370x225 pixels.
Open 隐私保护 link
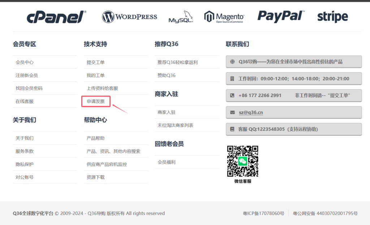pos(25,164)
